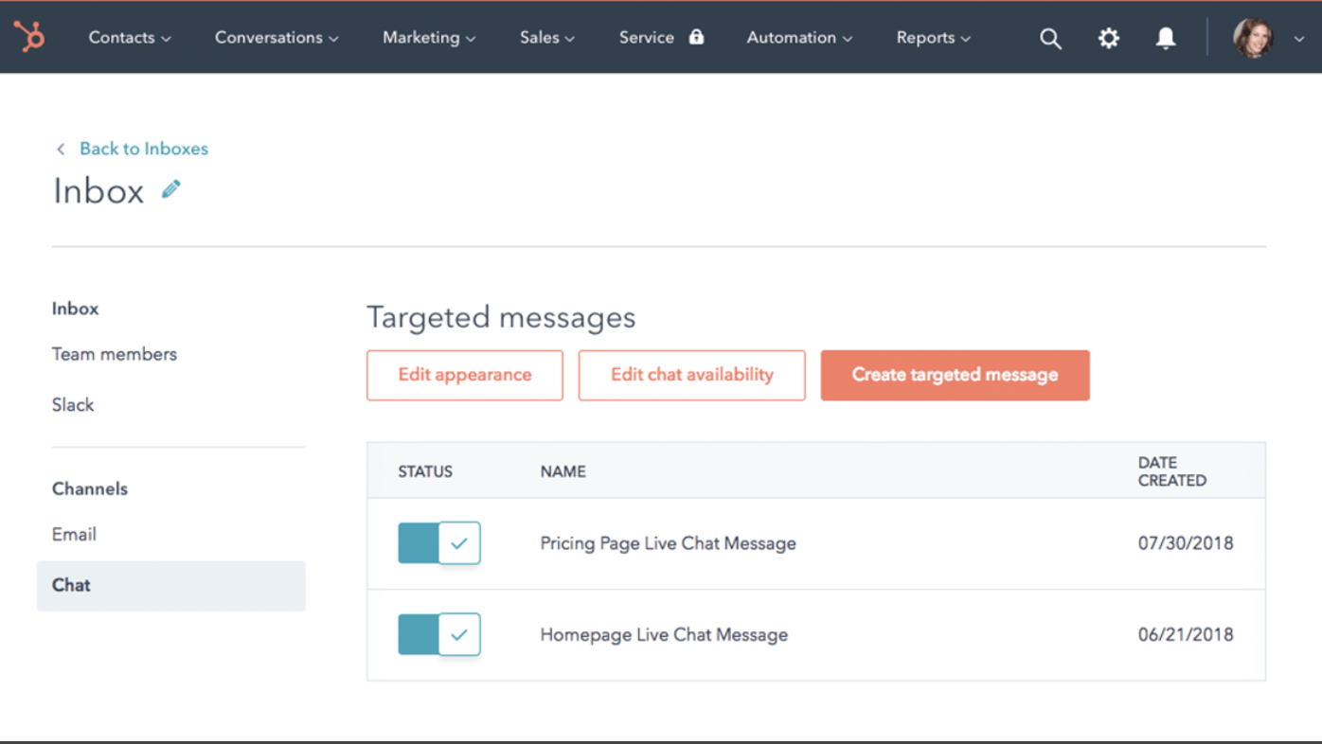Image resolution: width=1322 pixels, height=744 pixels.
Task: Click the STATUS column header
Action: click(x=425, y=471)
